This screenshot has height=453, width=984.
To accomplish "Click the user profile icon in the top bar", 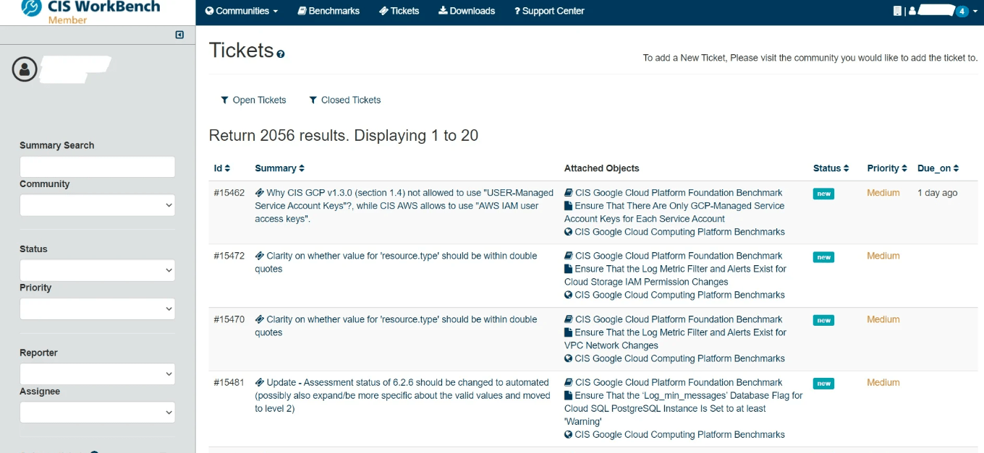I will point(912,11).
